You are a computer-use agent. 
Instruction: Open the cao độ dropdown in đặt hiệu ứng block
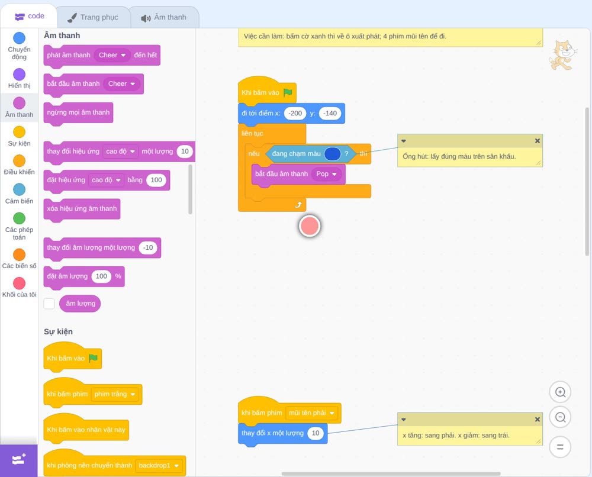106,180
